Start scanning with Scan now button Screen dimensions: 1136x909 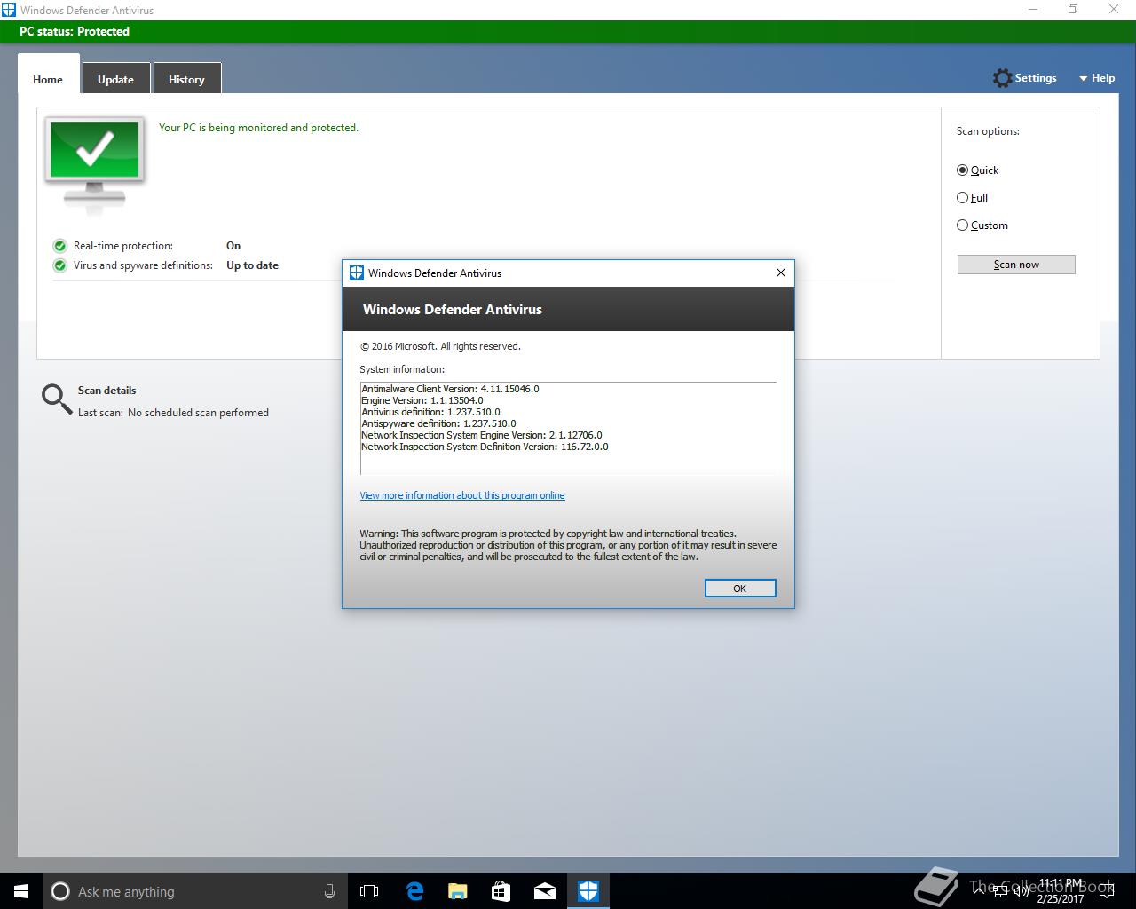(x=1016, y=265)
